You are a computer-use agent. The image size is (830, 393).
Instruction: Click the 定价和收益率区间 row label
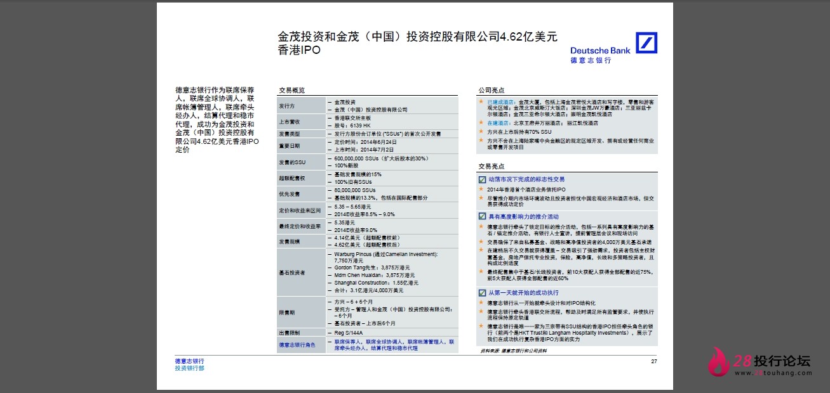pos(300,210)
